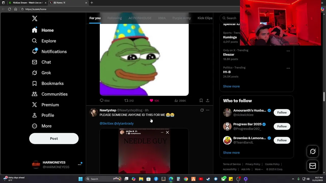The image size is (326, 183).
Task: Click the X search field
Action: click(x=230, y=18)
